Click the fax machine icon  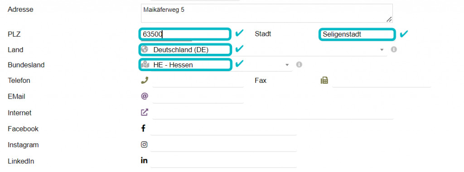(324, 81)
